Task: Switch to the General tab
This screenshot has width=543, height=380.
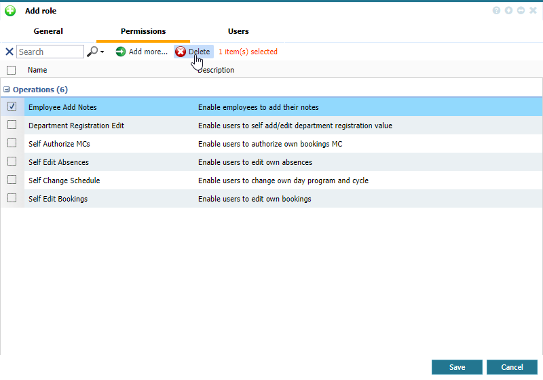Action: pyautogui.click(x=48, y=31)
